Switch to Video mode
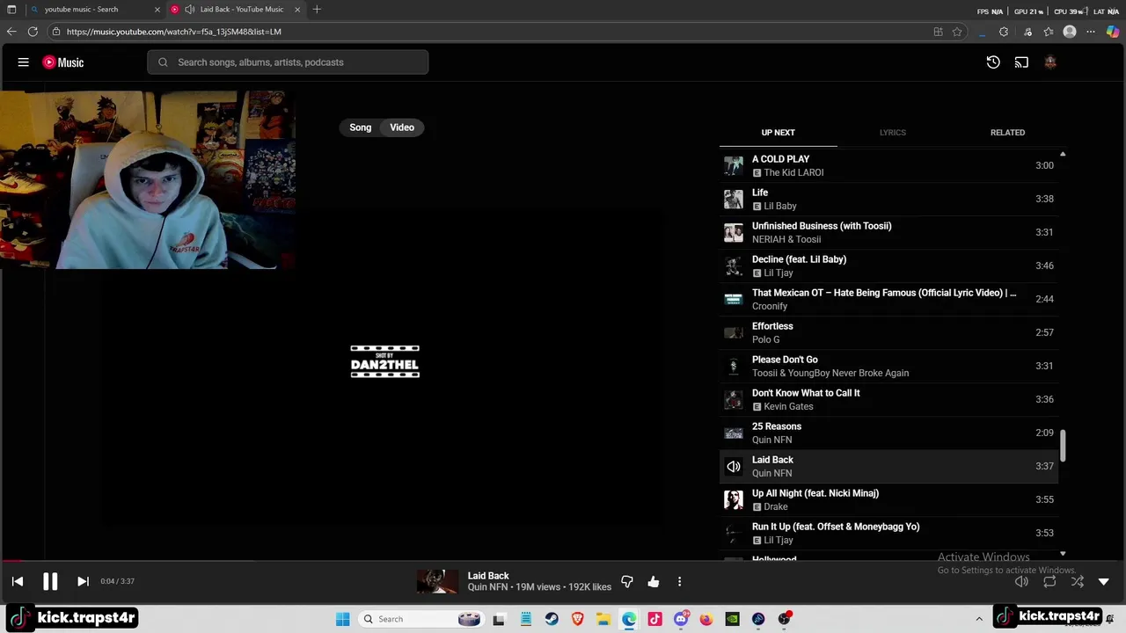 (402, 127)
